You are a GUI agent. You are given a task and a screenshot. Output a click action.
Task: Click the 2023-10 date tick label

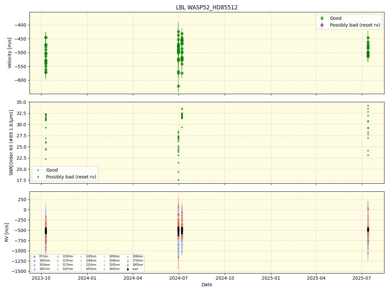(x=41, y=278)
